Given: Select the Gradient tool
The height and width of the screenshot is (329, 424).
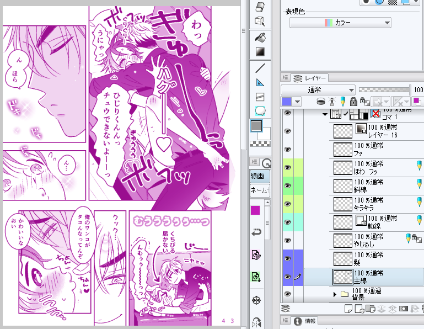Looking at the screenshot, I should tap(260, 51).
